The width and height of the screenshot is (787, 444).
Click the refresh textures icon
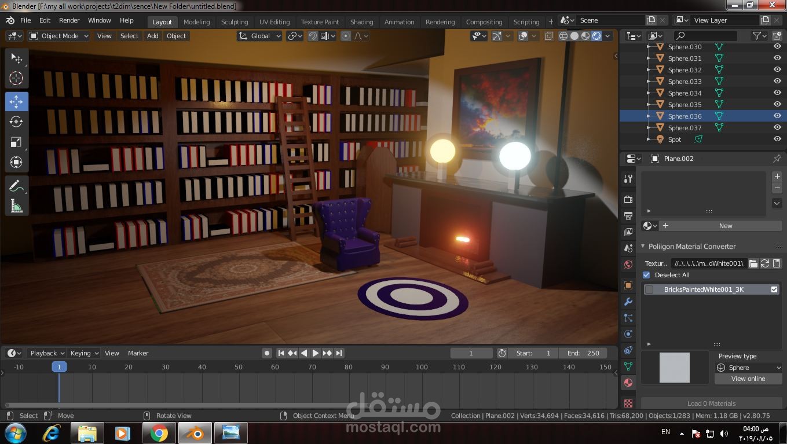pyautogui.click(x=765, y=263)
